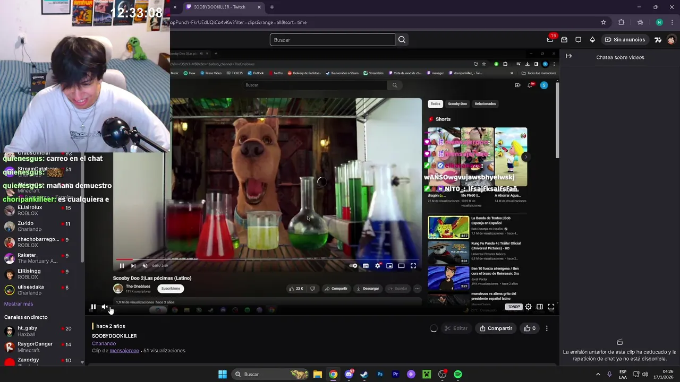Open Minecraft from the taskbar

[x=427, y=374]
